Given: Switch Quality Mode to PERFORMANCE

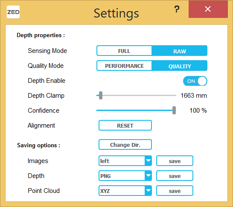Looking at the screenshot, I should [x=124, y=66].
